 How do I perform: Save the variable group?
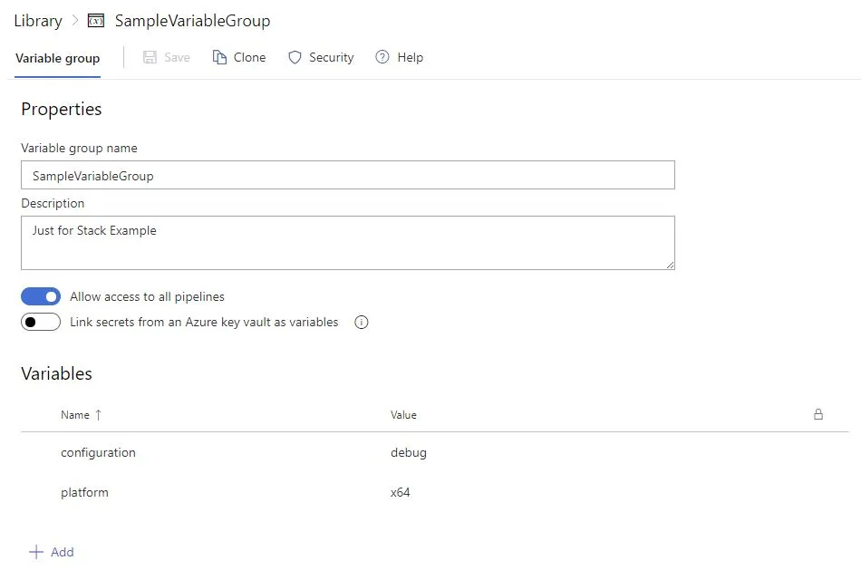[167, 57]
